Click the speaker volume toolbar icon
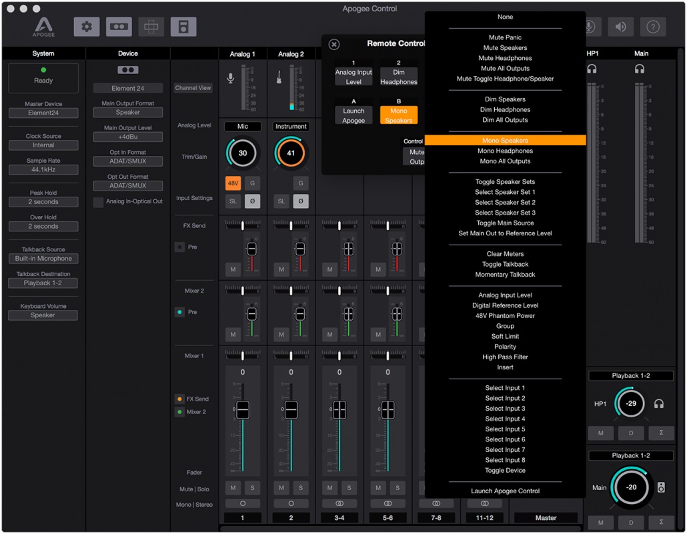Viewport: 687px width, 534px height. click(x=620, y=27)
